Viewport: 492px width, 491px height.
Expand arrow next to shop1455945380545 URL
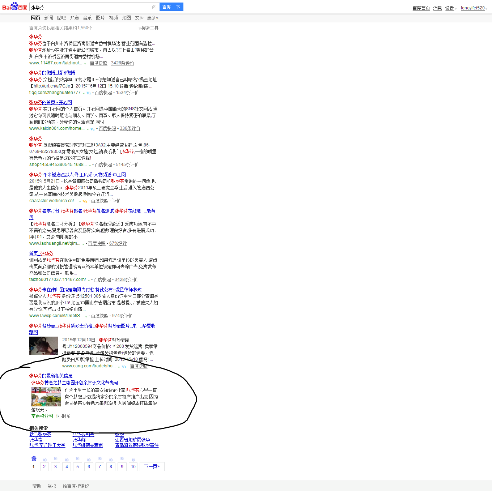tap(90, 165)
